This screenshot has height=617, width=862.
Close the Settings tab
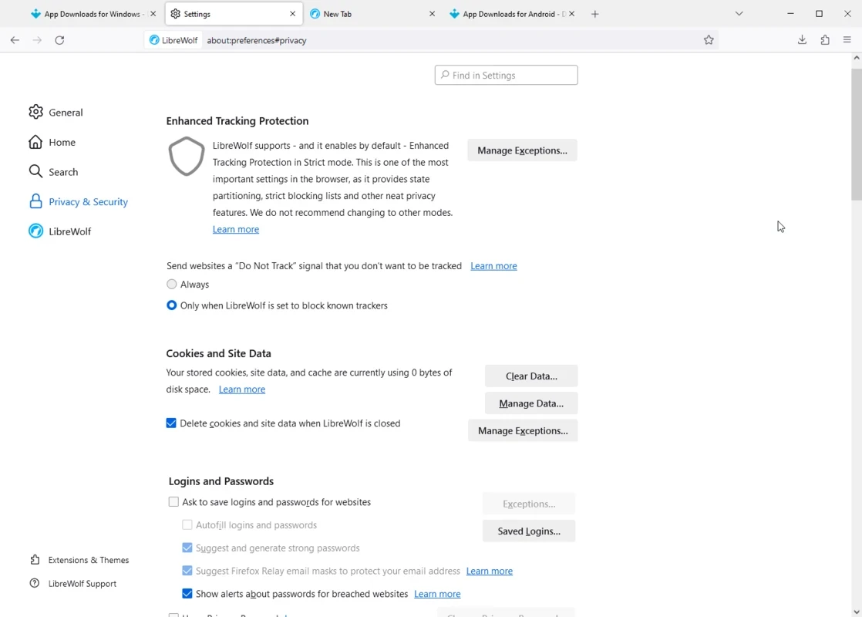point(292,15)
